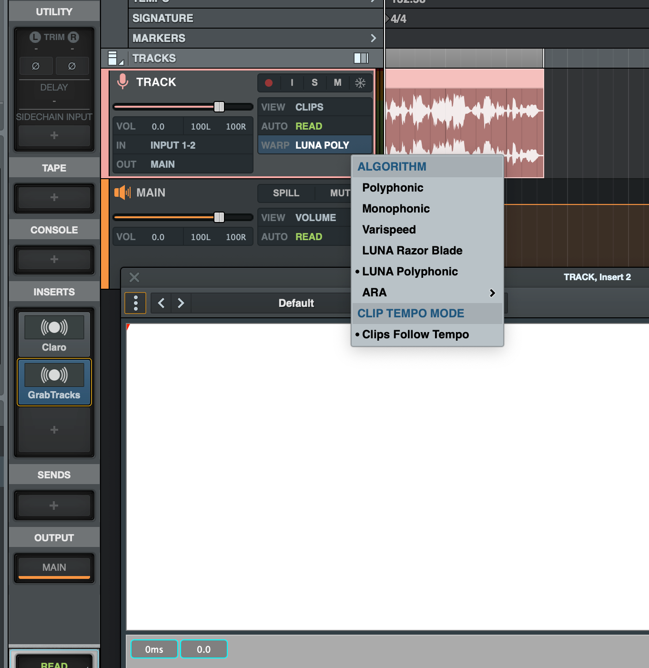Go to next preset with right arrow
The height and width of the screenshot is (668, 649).
click(x=181, y=303)
